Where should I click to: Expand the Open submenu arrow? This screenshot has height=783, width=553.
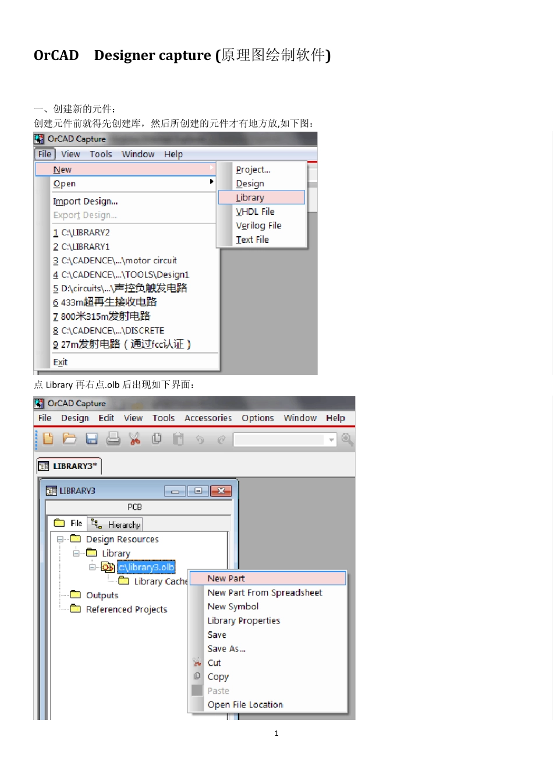pos(212,182)
